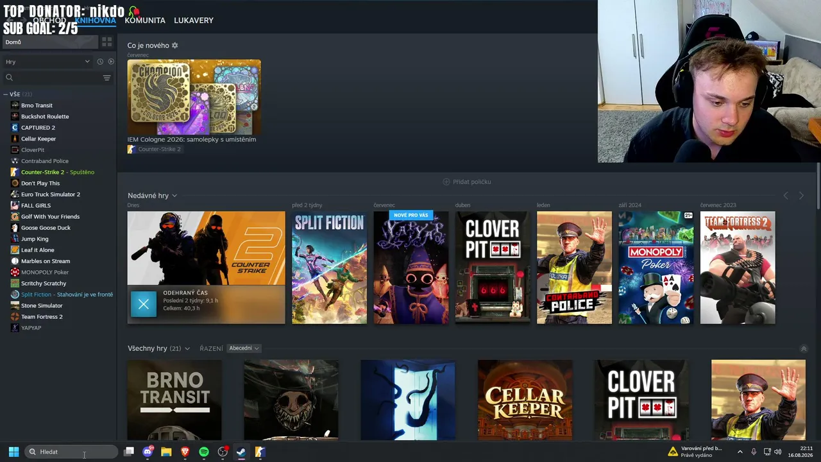
Task: Open the IEM Cologne stickers news image
Action: (x=194, y=97)
